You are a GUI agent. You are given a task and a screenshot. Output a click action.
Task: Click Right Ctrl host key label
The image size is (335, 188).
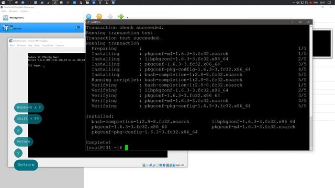180,165
